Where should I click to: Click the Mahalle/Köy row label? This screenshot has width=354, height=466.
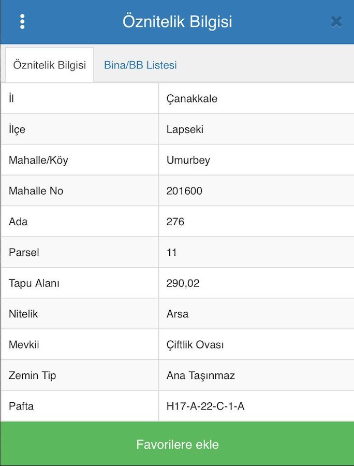click(x=38, y=160)
